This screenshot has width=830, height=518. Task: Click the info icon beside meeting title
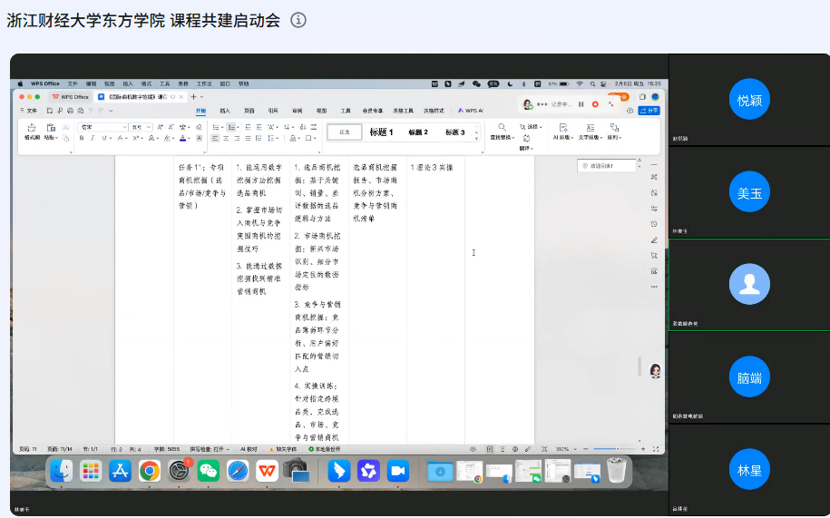click(x=298, y=20)
